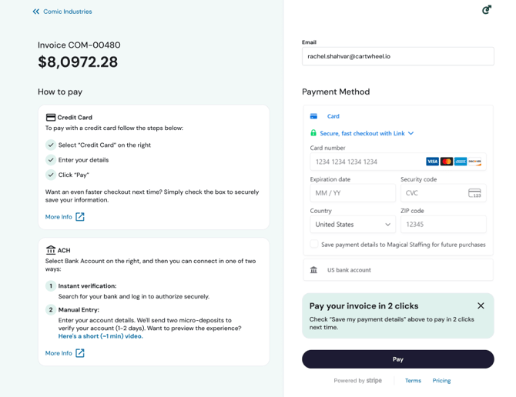The image size is (516, 397).
Task: Check Save payment details for future purchases
Action: pos(314,245)
